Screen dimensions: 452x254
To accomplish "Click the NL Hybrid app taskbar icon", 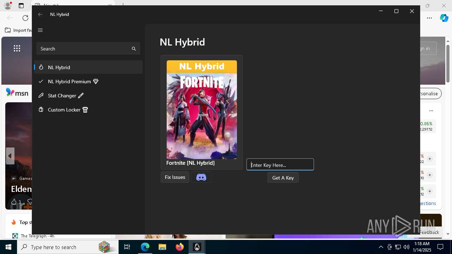I will (x=197, y=247).
